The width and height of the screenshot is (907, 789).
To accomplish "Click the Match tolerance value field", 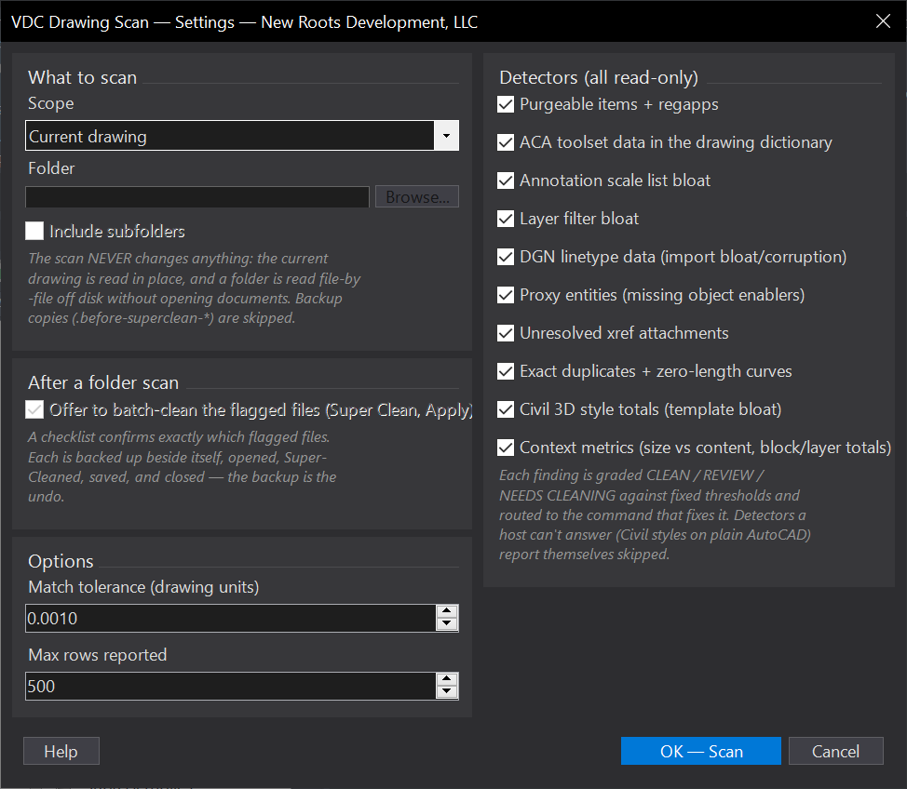I will point(230,619).
